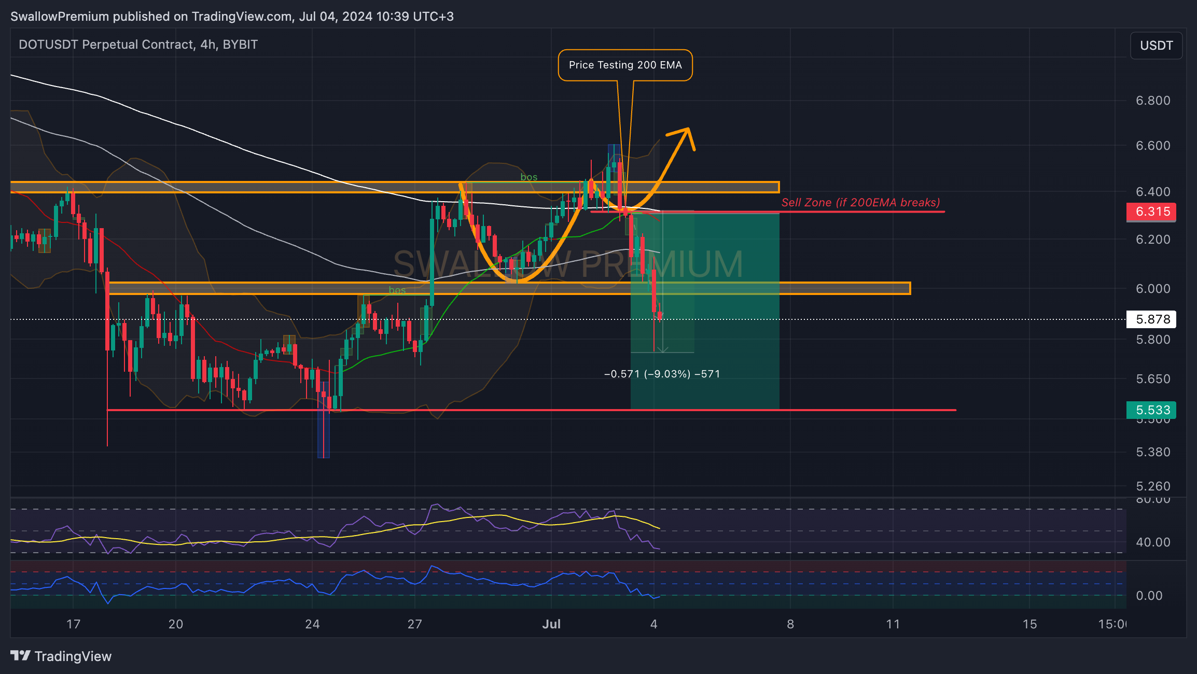
Task: Click the upper 'bos' label near 6.400
Action: [529, 177]
